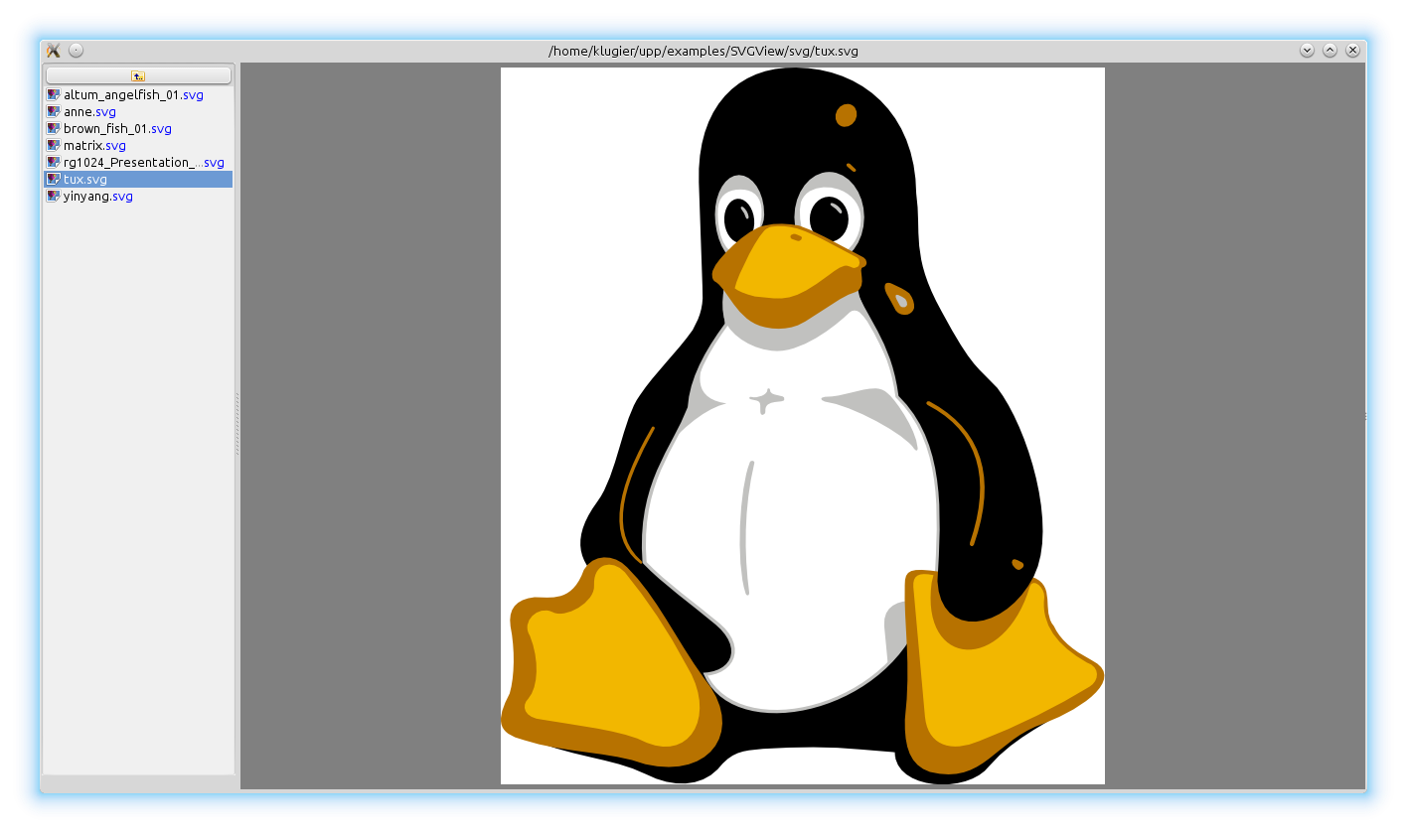Screen dimensions: 1407x833
Task: Click the file icon beside yinyang.svg
Action: [54, 197]
